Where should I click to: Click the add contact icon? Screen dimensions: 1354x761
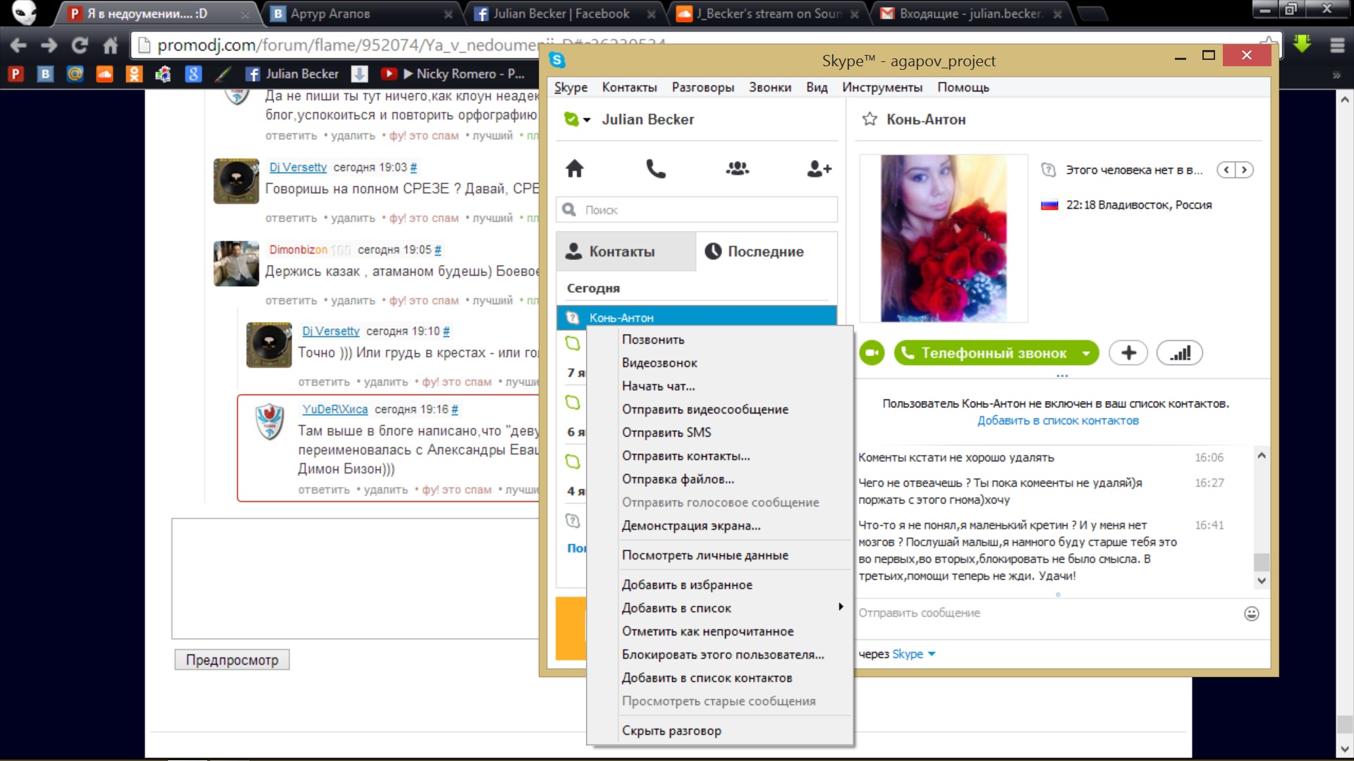click(x=819, y=169)
